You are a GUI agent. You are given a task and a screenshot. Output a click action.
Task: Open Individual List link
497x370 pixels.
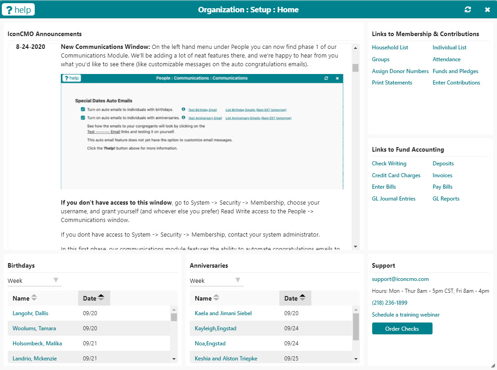449,48
